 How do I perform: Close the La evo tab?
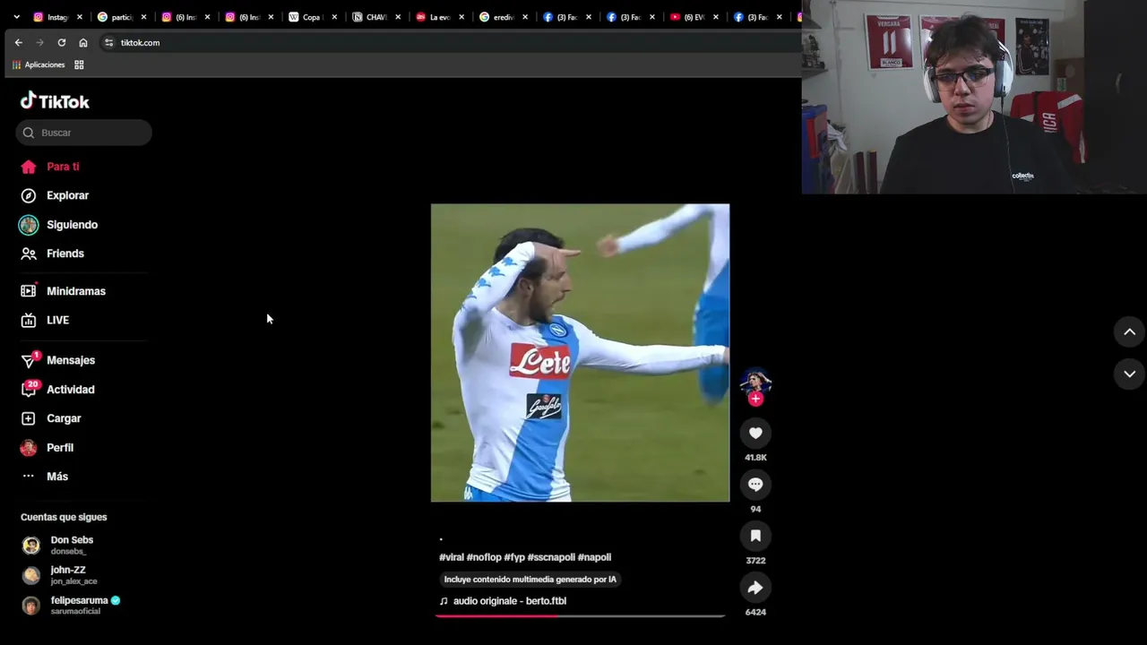click(461, 17)
